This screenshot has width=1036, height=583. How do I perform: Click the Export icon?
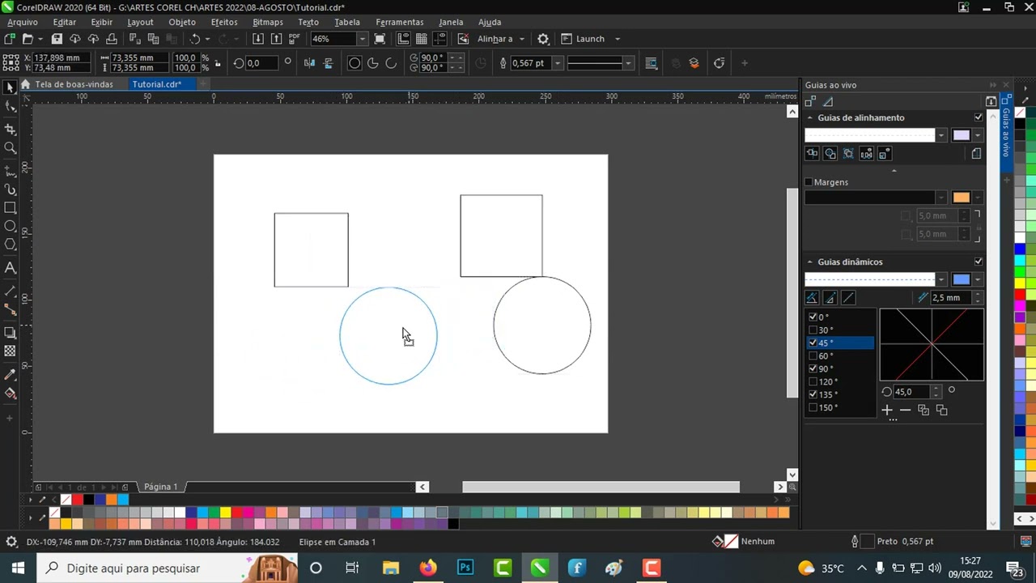tap(276, 39)
